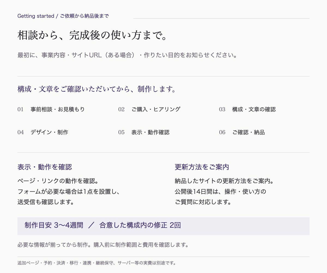
Task: Click the '表示・動作を確認' section title
Action: (x=45, y=167)
